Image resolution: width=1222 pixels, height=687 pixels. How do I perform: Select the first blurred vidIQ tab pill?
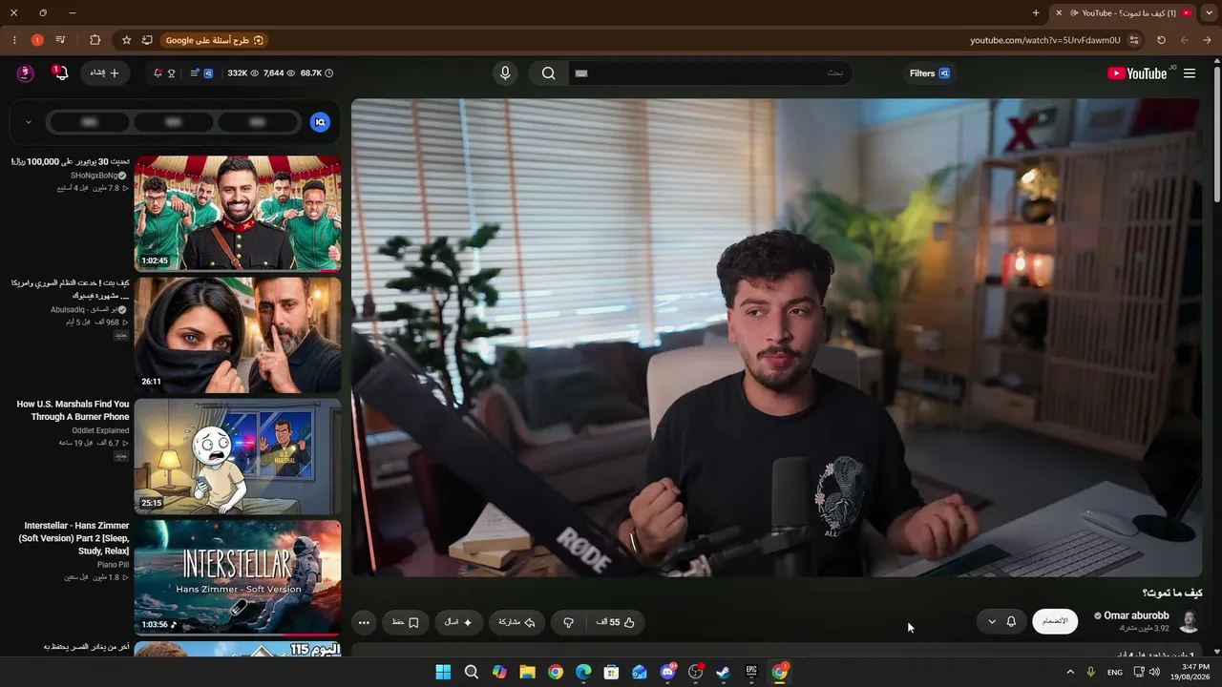click(x=90, y=122)
